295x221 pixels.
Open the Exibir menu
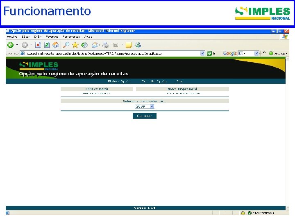(x=38, y=37)
